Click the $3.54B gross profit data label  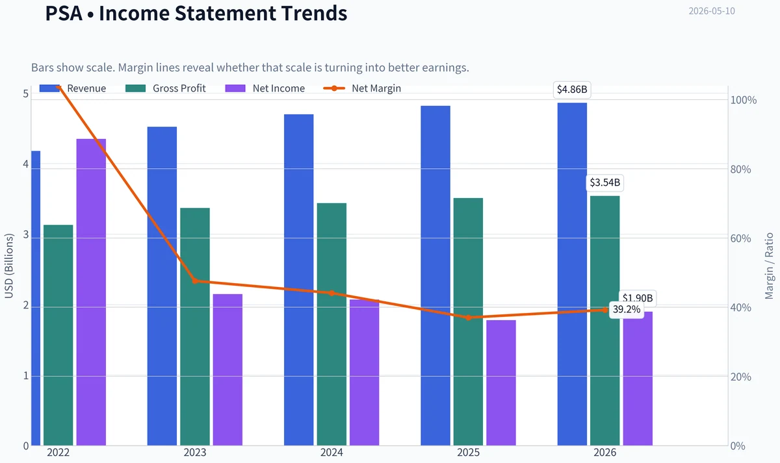(x=605, y=183)
